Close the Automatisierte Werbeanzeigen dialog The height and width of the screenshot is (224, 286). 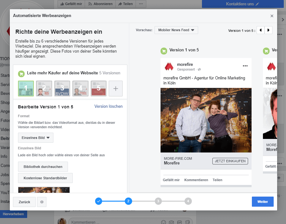272,16
